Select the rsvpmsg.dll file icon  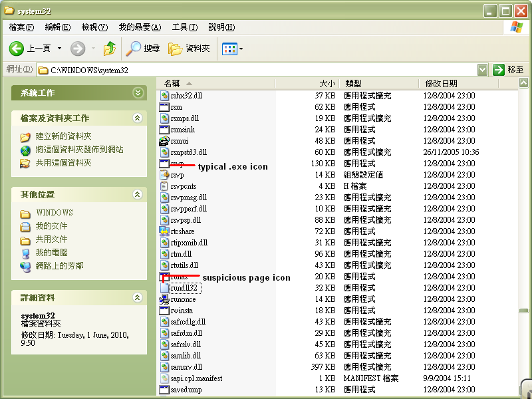[x=164, y=198]
